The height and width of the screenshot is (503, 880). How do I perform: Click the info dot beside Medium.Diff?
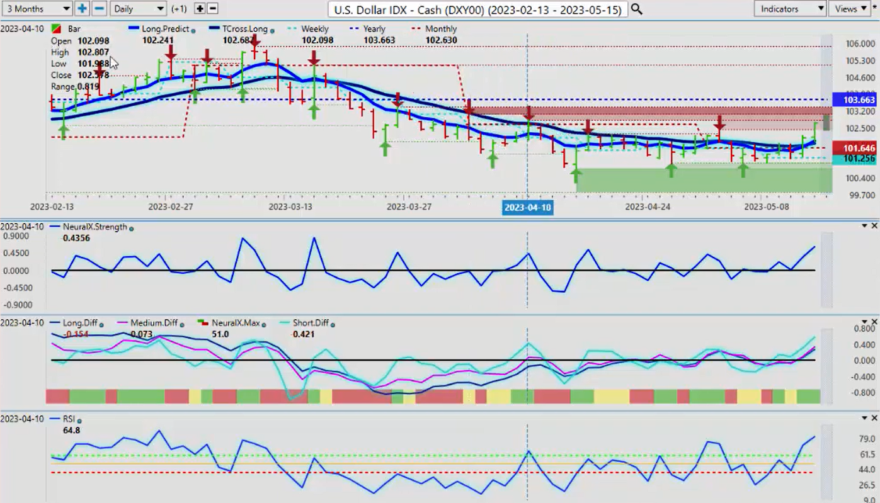pyautogui.click(x=181, y=324)
